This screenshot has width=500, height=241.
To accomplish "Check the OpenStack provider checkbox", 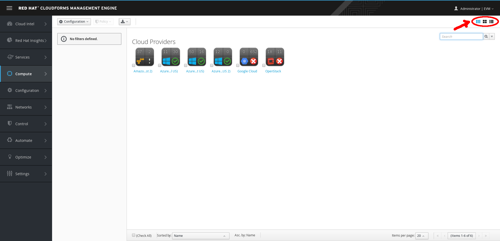I will pyautogui.click(x=264, y=65).
